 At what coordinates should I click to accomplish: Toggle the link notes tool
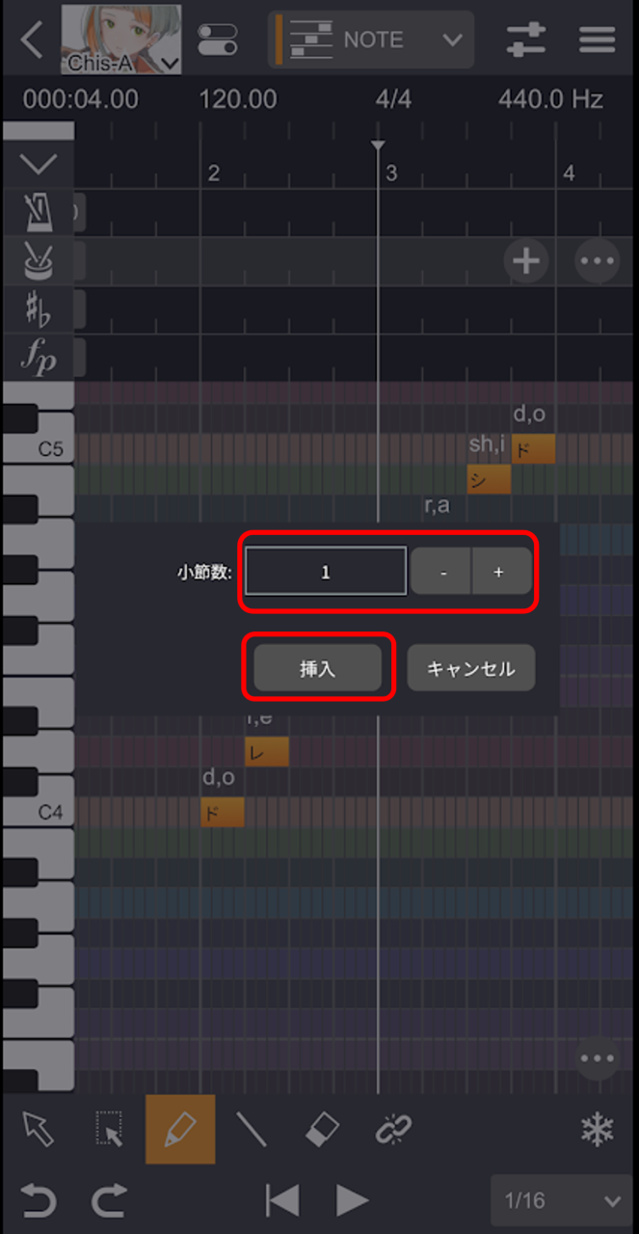click(393, 1129)
